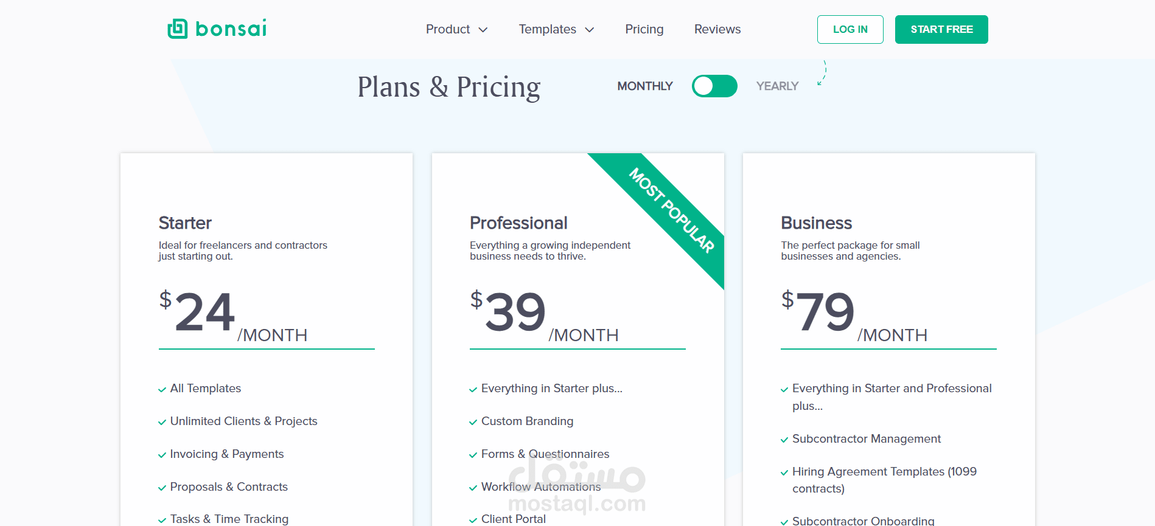1155x526 pixels.
Task: Expand the Templates dropdown chevron
Action: tap(589, 30)
